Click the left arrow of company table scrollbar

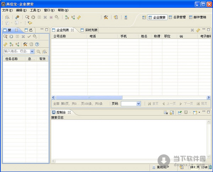click(x=53, y=97)
